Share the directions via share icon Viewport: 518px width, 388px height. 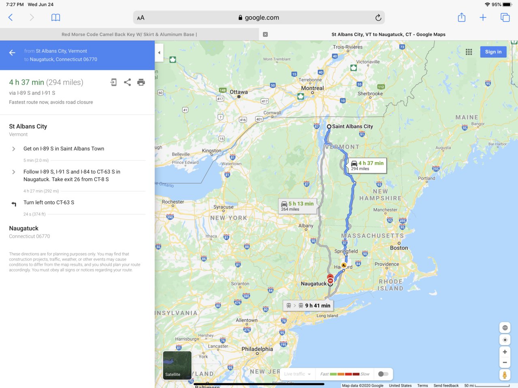[127, 82]
